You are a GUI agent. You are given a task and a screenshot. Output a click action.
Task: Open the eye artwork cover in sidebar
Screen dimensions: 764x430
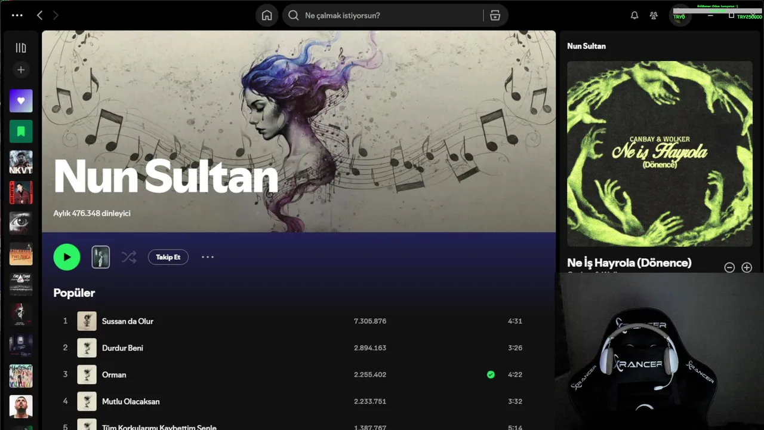click(x=21, y=223)
